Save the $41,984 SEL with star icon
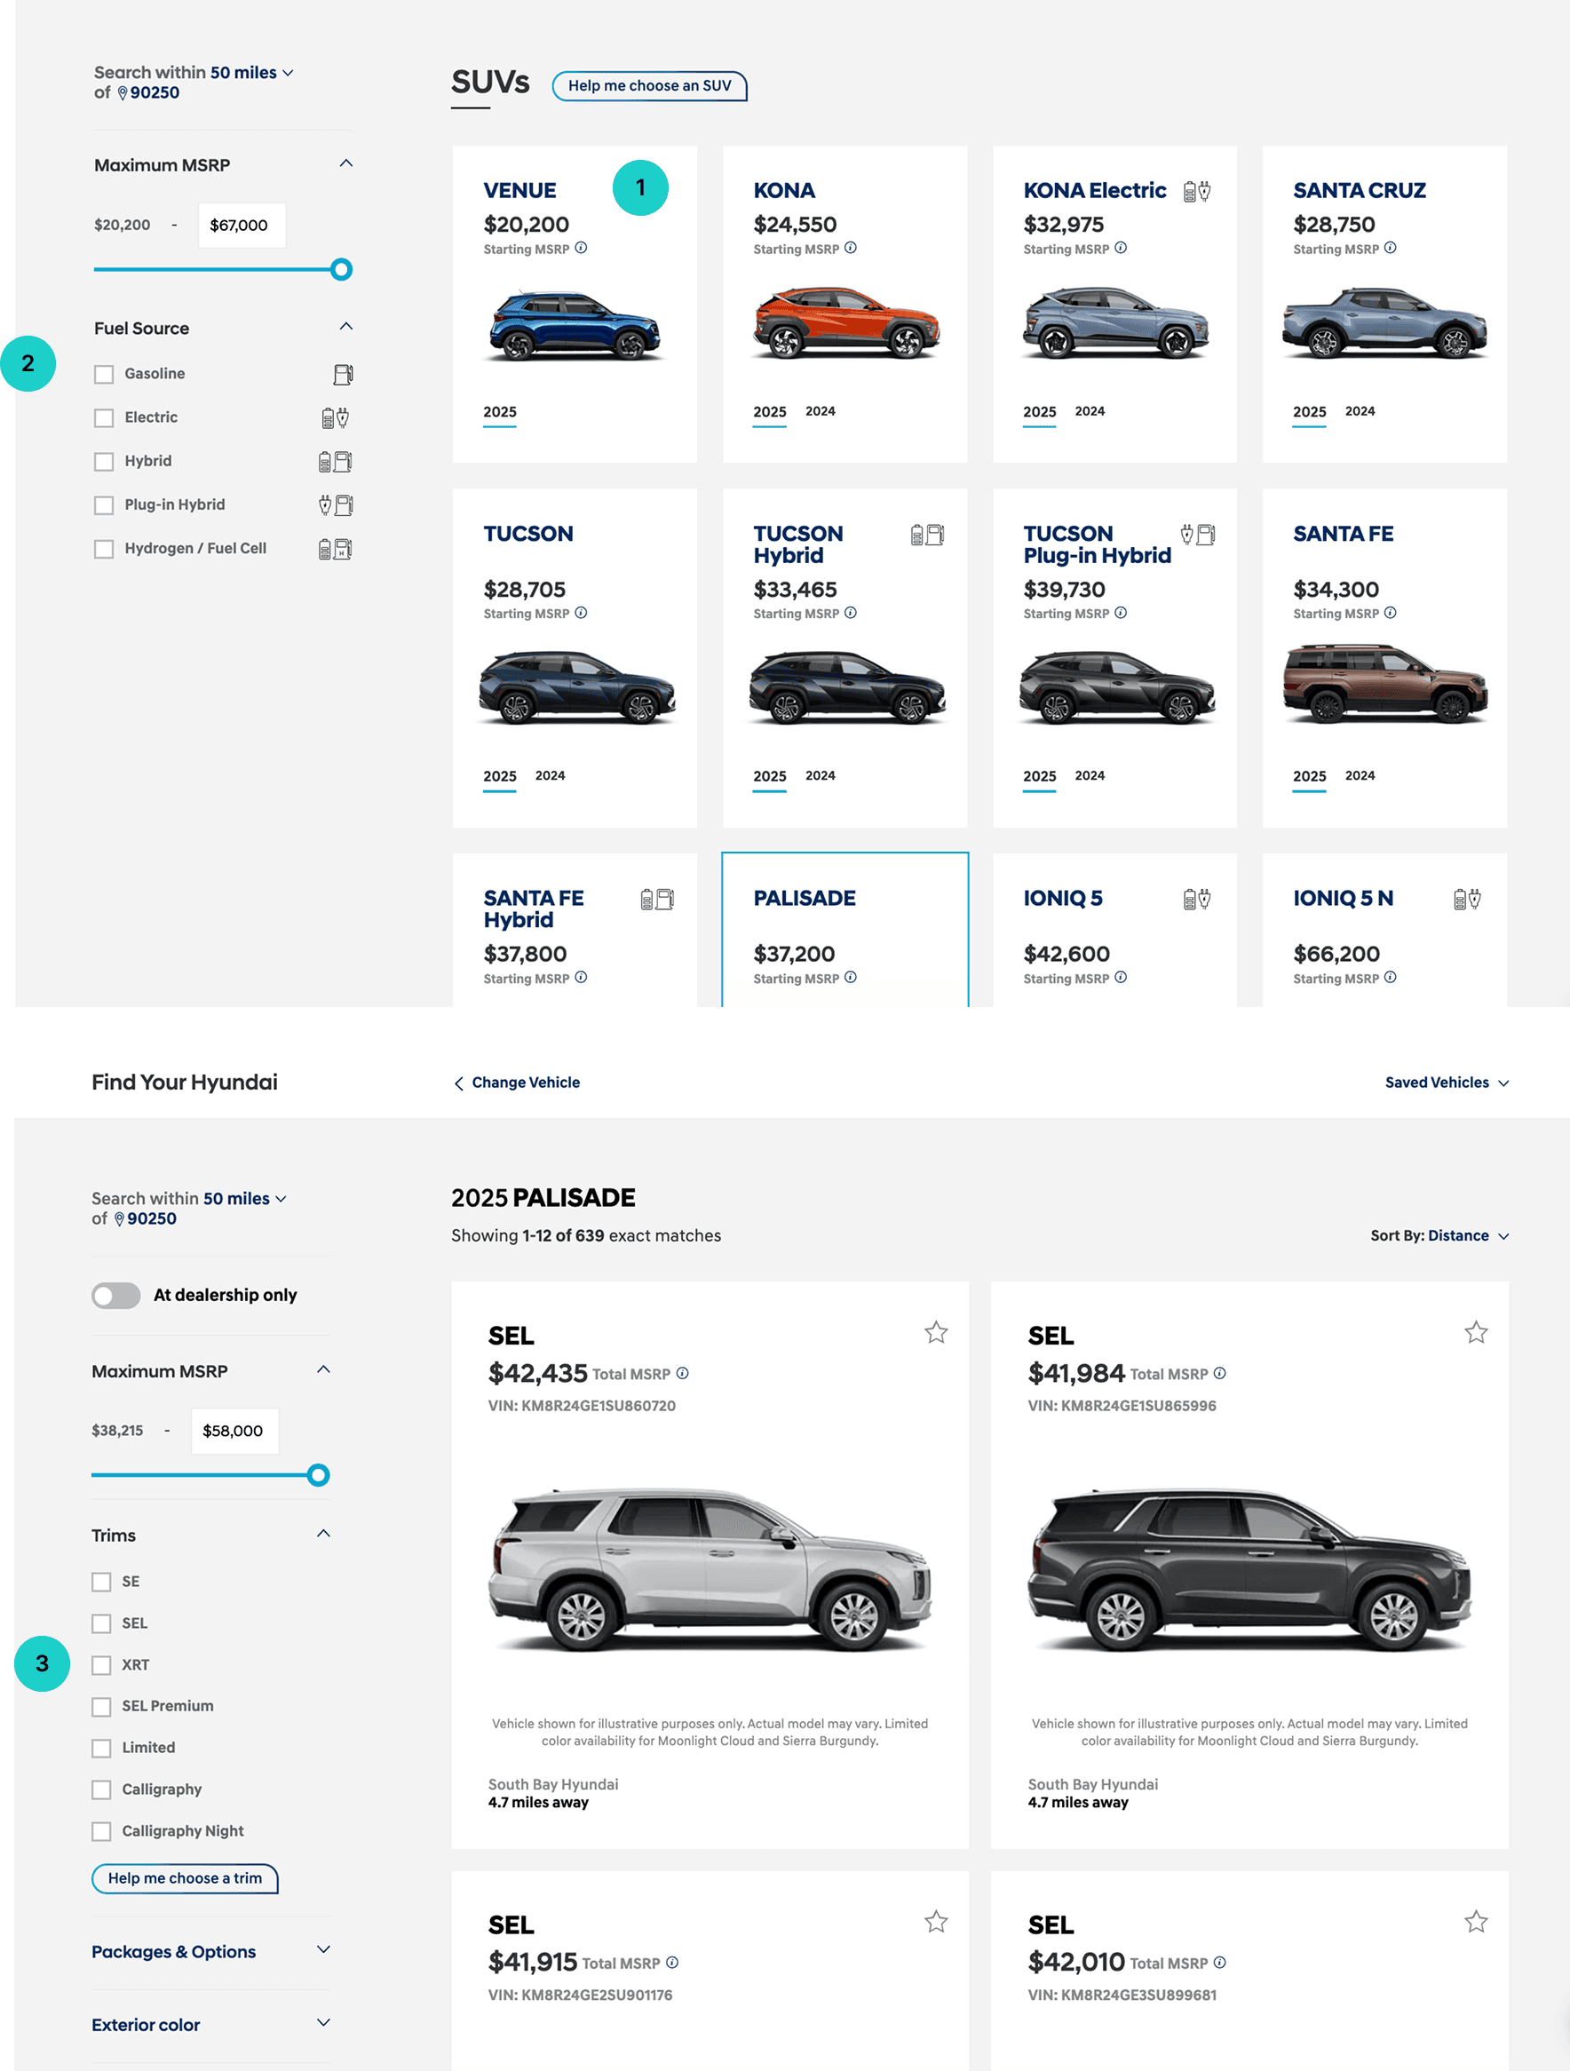 1477,1332
